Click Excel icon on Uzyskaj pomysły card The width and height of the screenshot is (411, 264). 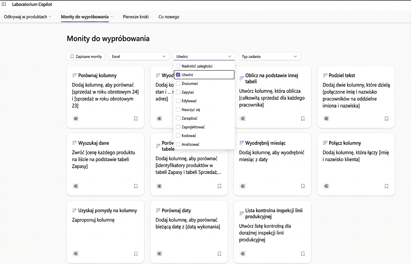pos(76,254)
